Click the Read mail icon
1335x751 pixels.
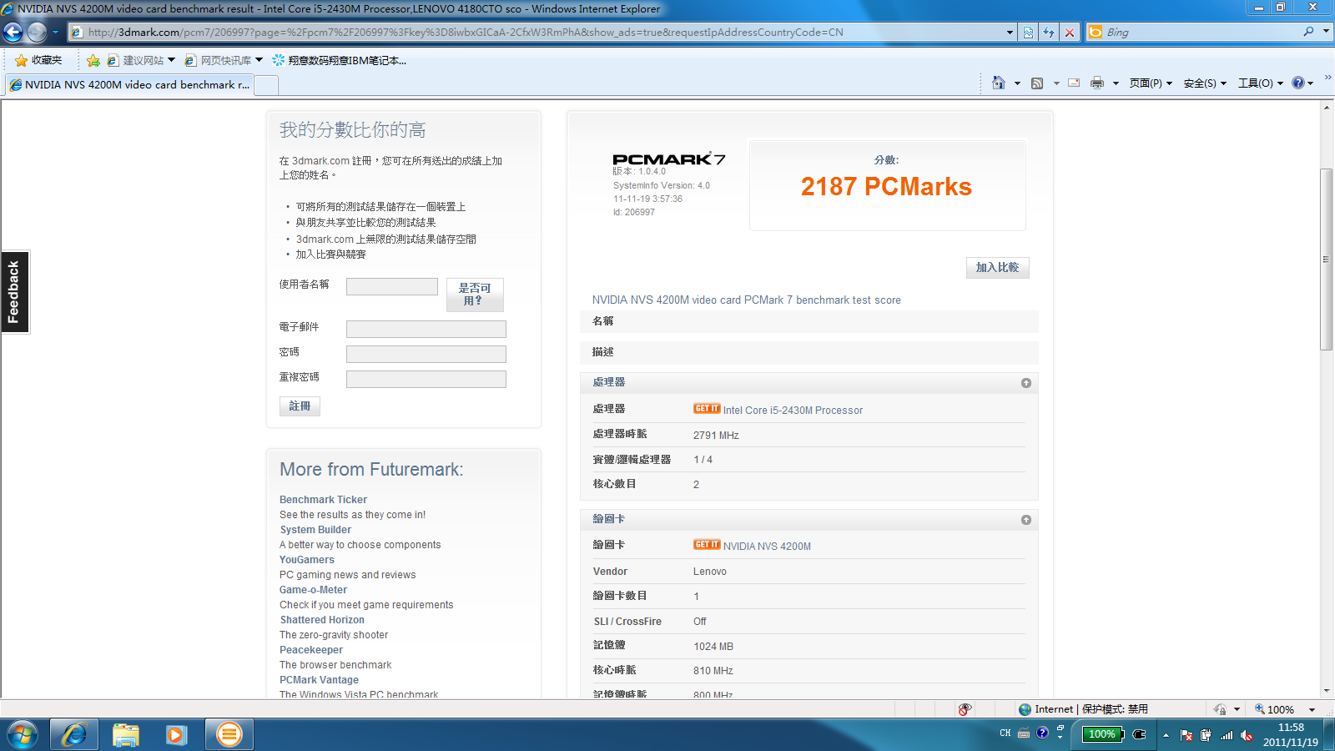[1074, 83]
